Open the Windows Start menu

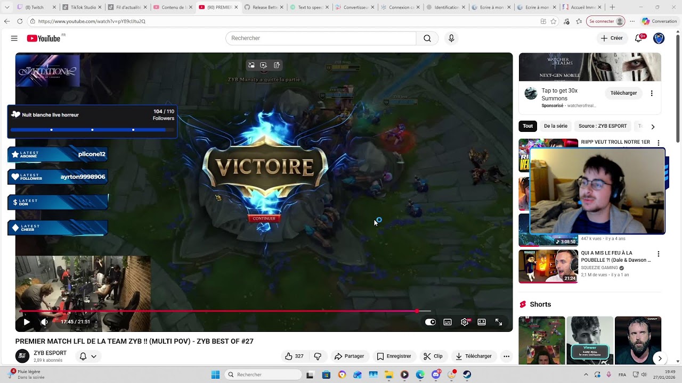click(x=215, y=374)
